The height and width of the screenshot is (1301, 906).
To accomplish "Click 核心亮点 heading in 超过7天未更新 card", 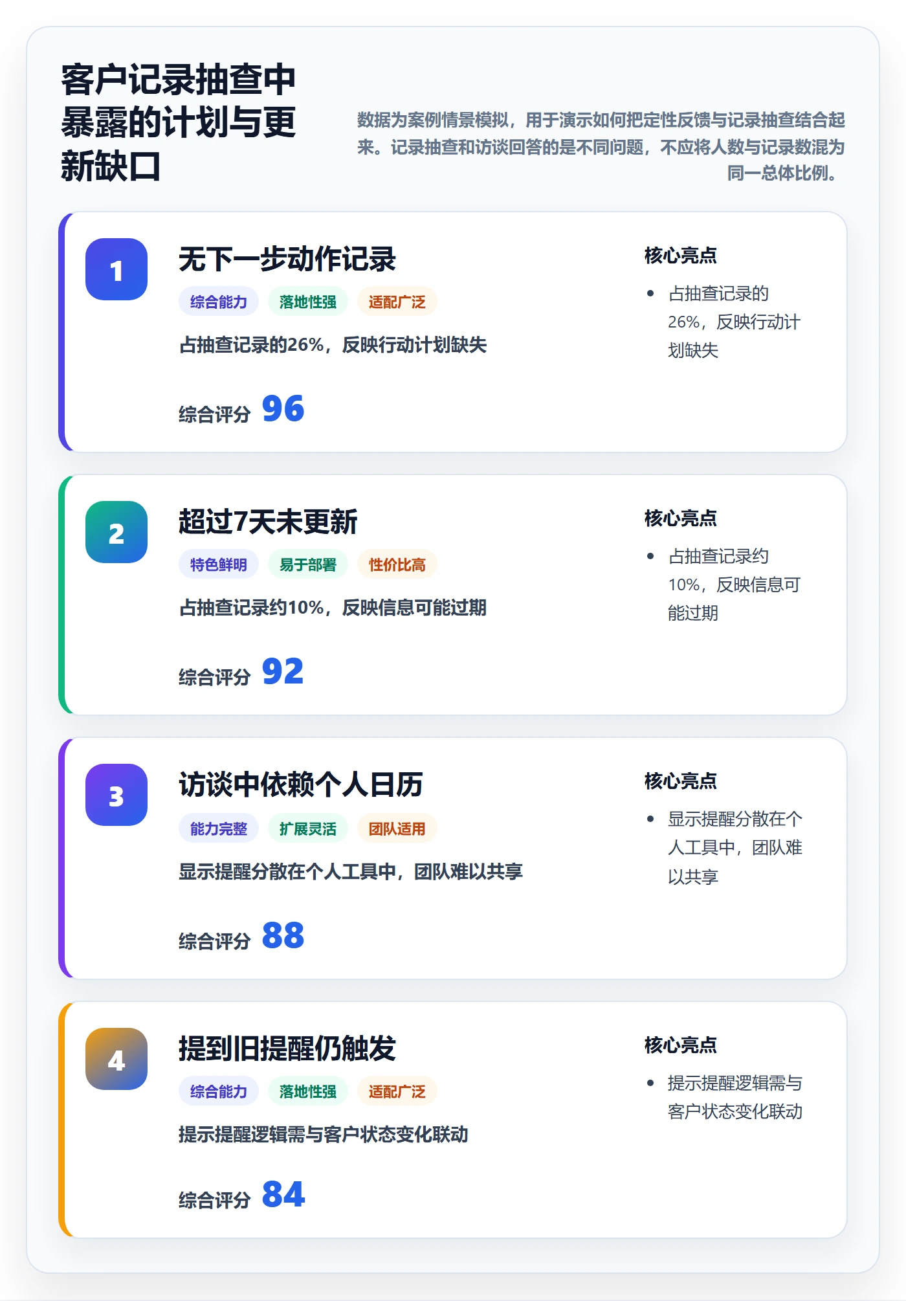I will tap(681, 518).
